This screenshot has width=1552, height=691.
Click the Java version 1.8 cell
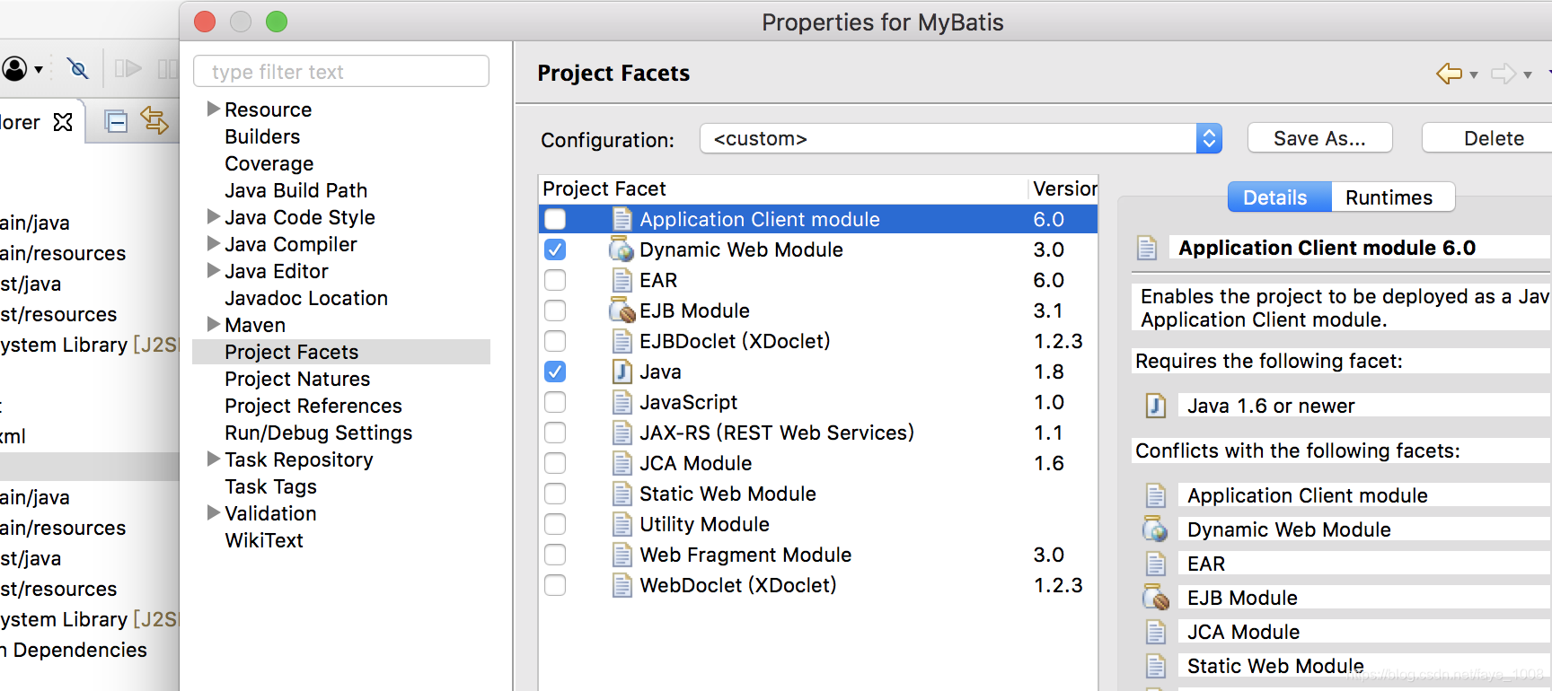pos(1049,372)
